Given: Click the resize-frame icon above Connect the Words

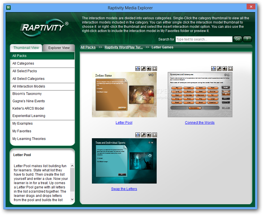Looking at the screenshot, I should (230, 69).
